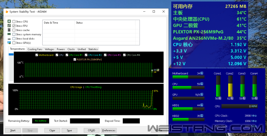Enable the Stress CPU checkbox
The height and width of the screenshot is (136, 267).
tap(14, 22)
